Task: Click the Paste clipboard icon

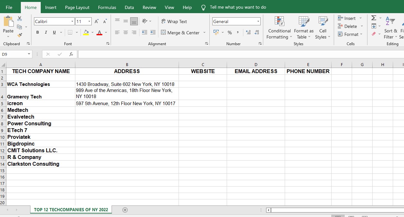Action: click(x=8, y=22)
